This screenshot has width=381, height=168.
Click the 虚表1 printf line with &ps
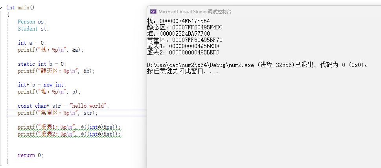tap(69, 127)
